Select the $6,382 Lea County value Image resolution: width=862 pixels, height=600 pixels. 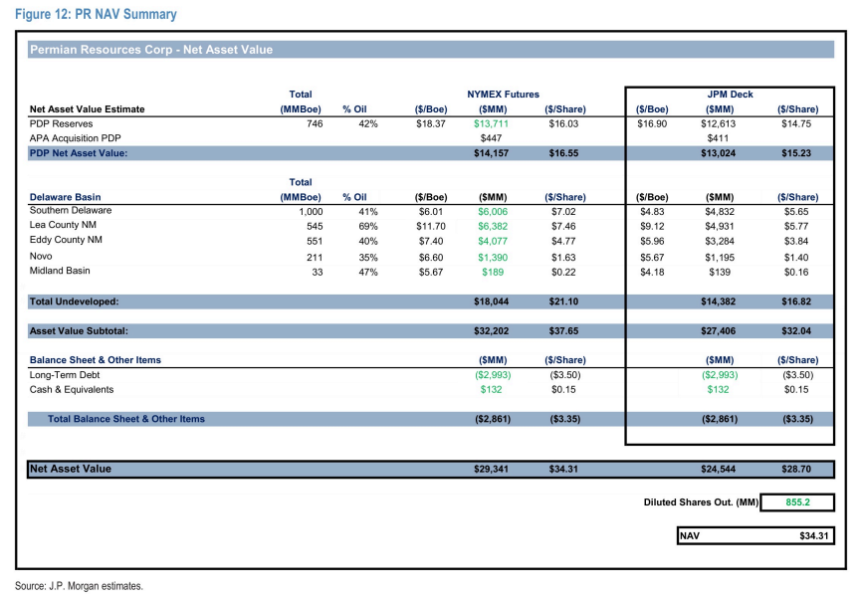click(493, 227)
